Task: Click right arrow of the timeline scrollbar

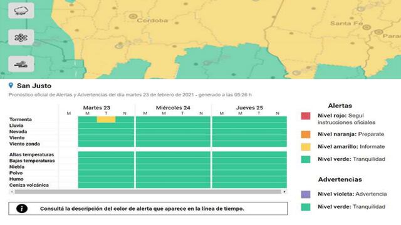Action: coord(284,192)
